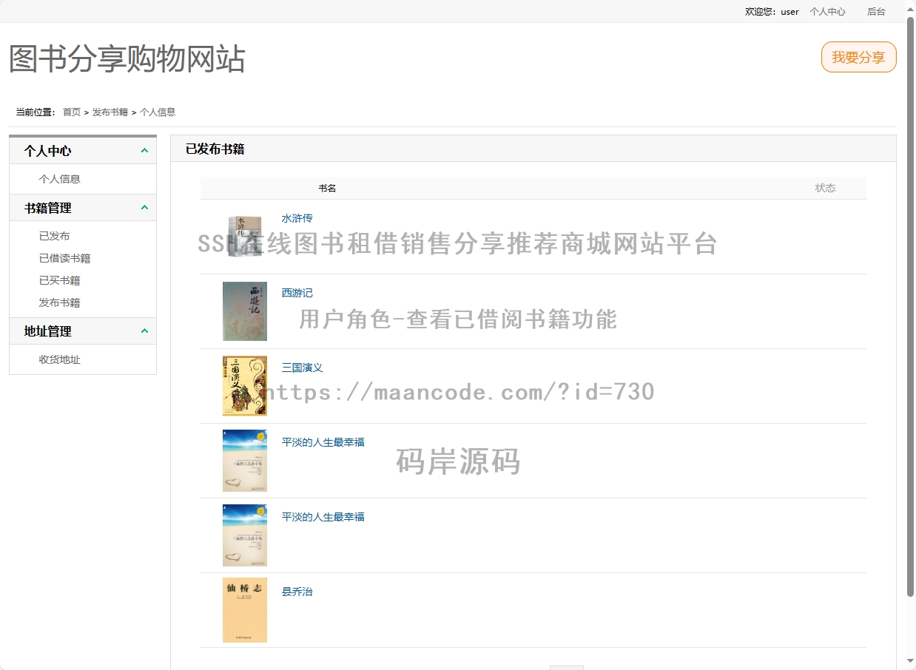Click the 状态 column header
The width and height of the screenshot is (916, 670).
pos(826,188)
